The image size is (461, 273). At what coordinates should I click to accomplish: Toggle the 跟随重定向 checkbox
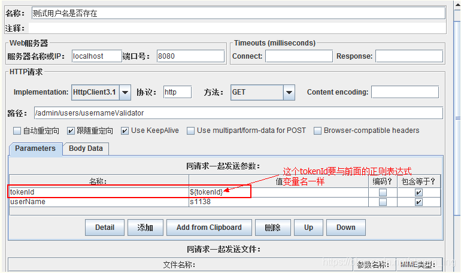click(x=71, y=131)
